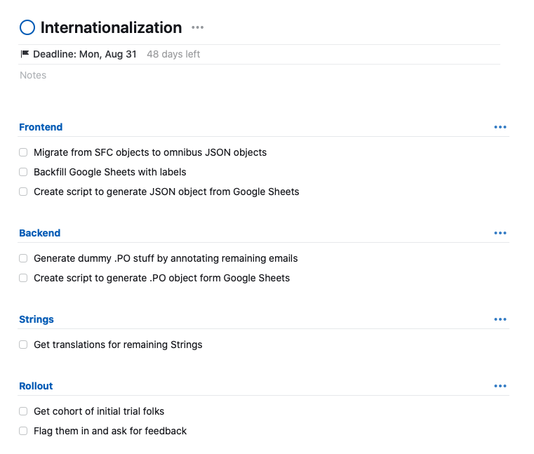The width and height of the screenshot is (534, 454).
Task: Open the ellipsis menu beside the Internationalization title
Action: 198,28
